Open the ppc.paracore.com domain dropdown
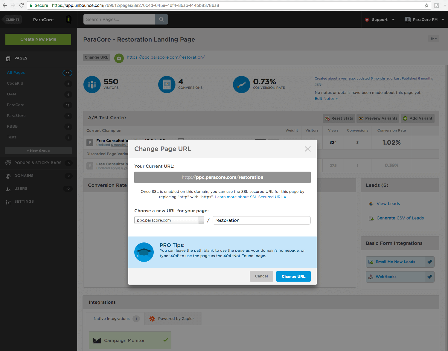The height and width of the screenshot is (351, 448). (x=169, y=220)
